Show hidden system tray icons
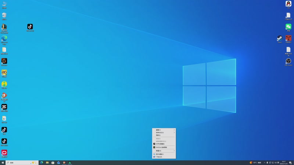The width and height of the screenshot is (294, 165). pos(265,162)
